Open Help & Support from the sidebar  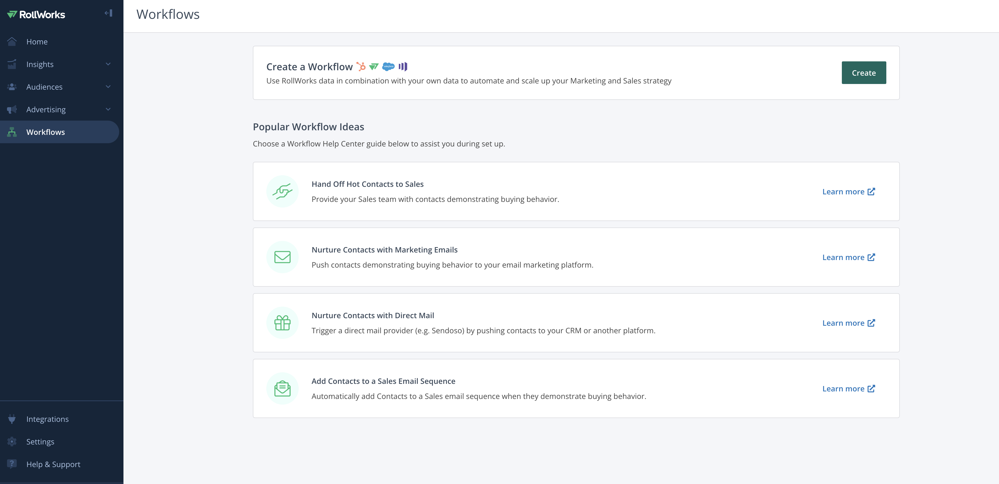click(59, 464)
